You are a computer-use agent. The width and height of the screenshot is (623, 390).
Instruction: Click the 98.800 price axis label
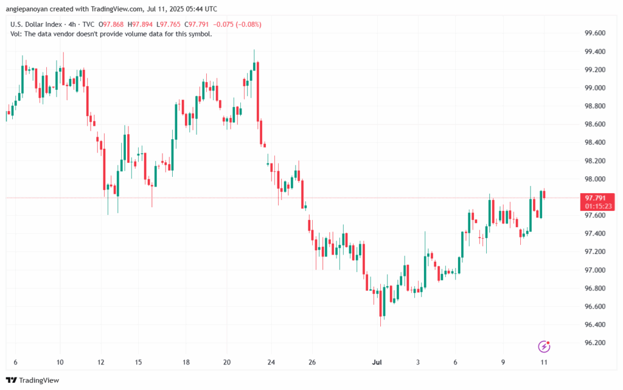tap(595, 106)
